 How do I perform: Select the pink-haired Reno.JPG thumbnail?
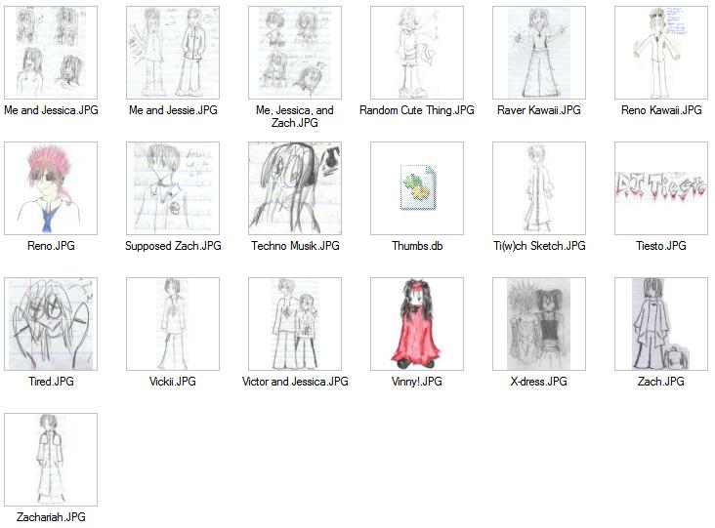[51, 188]
